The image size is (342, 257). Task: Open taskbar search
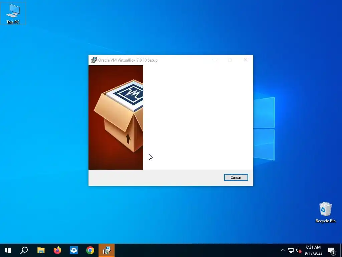24,250
